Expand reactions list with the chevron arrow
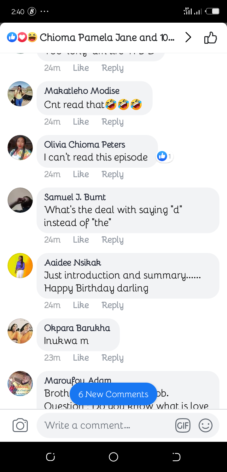Screen dimensions: 227x472 pos(188,38)
